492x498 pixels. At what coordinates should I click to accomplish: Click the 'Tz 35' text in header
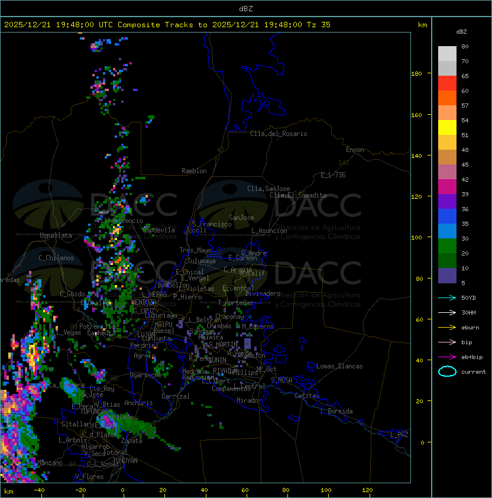[319, 25]
